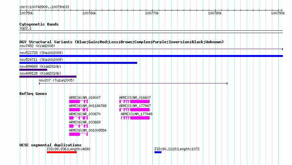Click the blue gain bar under nsv524711

click(78, 63)
